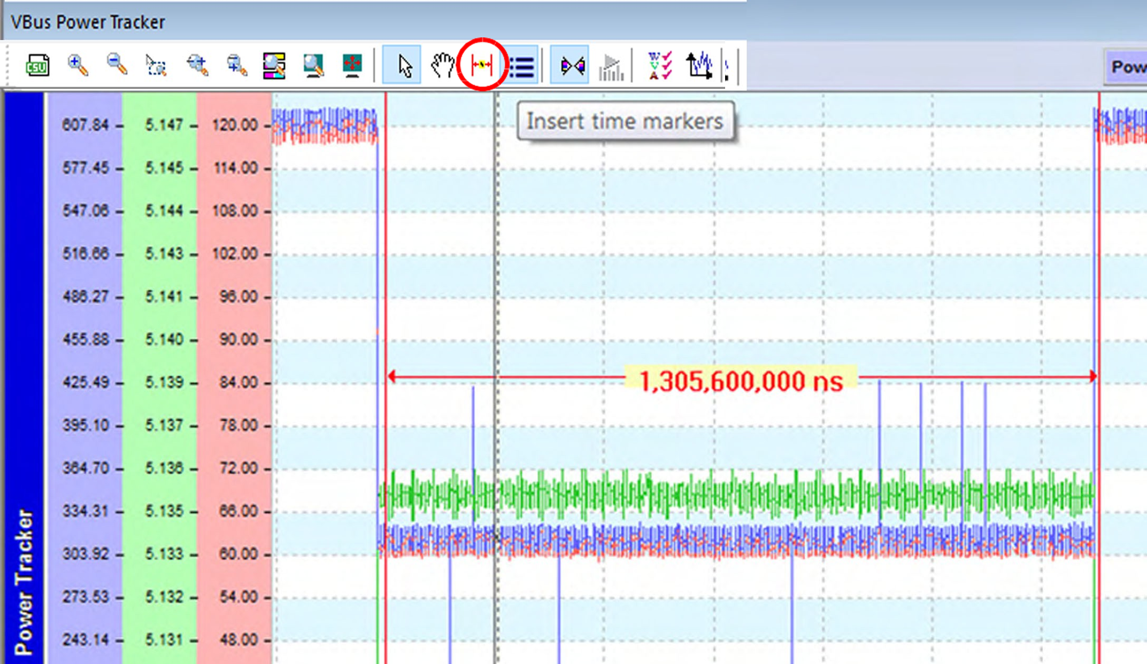Click the VBus Power Tracker title
Screen dimensions: 1147x664
point(88,22)
